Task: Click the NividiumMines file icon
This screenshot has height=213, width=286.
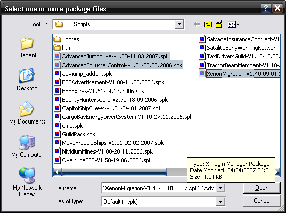Action: coord(57,151)
